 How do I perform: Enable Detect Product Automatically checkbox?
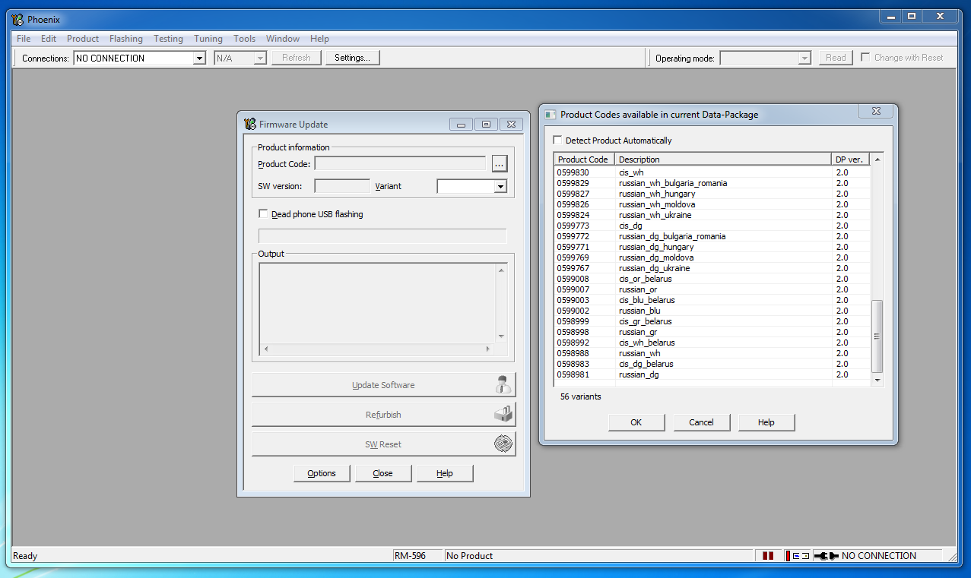(x=558, y=141)
